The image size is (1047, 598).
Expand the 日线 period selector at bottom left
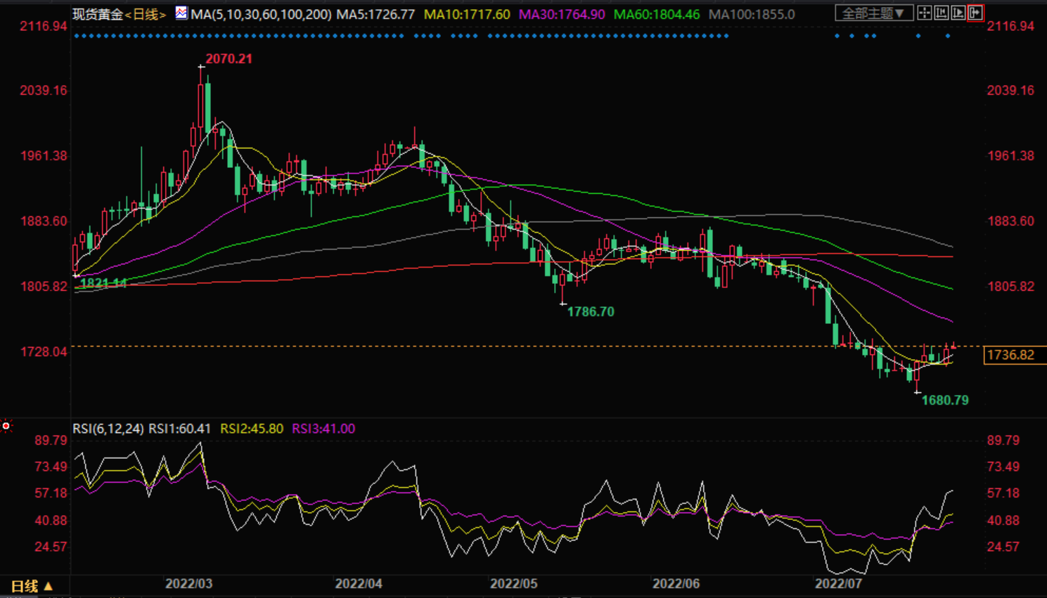[32, 586]
